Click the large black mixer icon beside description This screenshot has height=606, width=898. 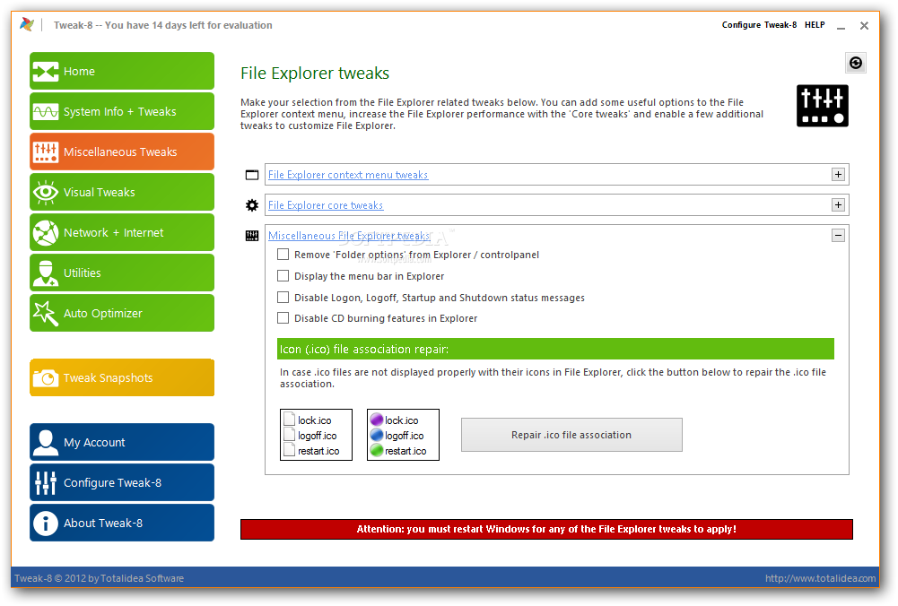[823, 106]
